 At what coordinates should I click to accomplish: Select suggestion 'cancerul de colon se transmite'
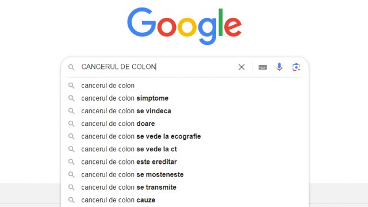pos(185,187)
